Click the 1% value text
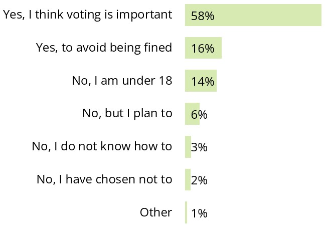 click(199, 213)
